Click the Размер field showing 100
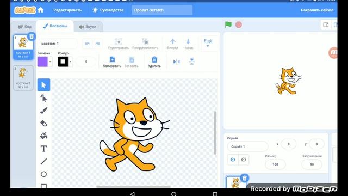This screenshot has height=196, width=348. 275,164
